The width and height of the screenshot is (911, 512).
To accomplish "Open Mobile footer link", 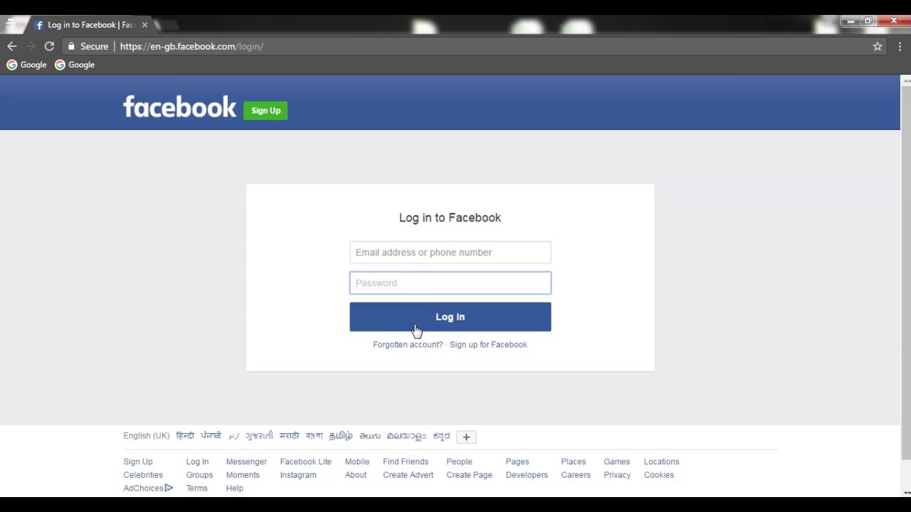I will tap(357, 462).
